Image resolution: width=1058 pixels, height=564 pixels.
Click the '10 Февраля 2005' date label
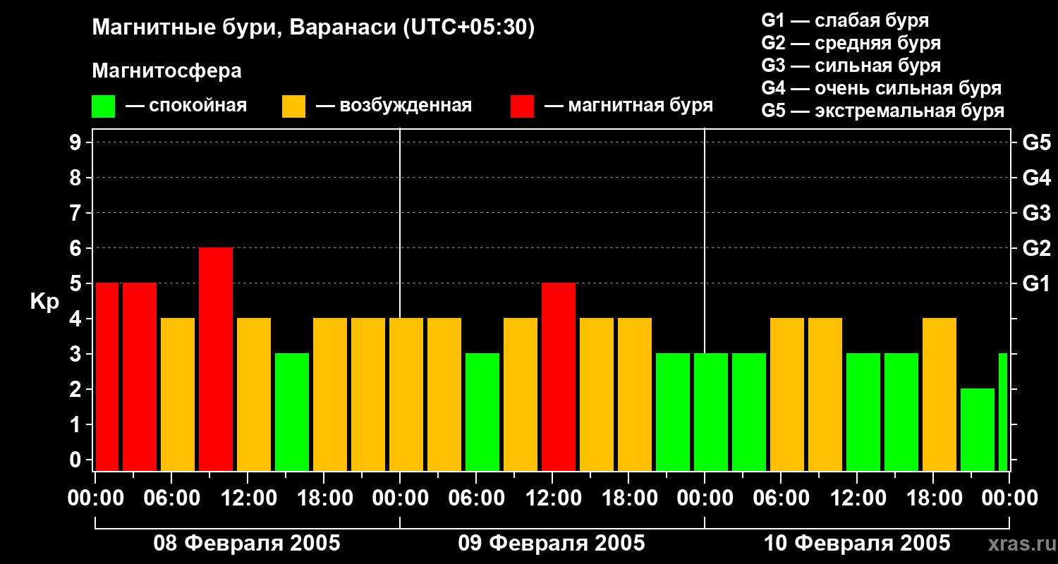tap(857, 544)
